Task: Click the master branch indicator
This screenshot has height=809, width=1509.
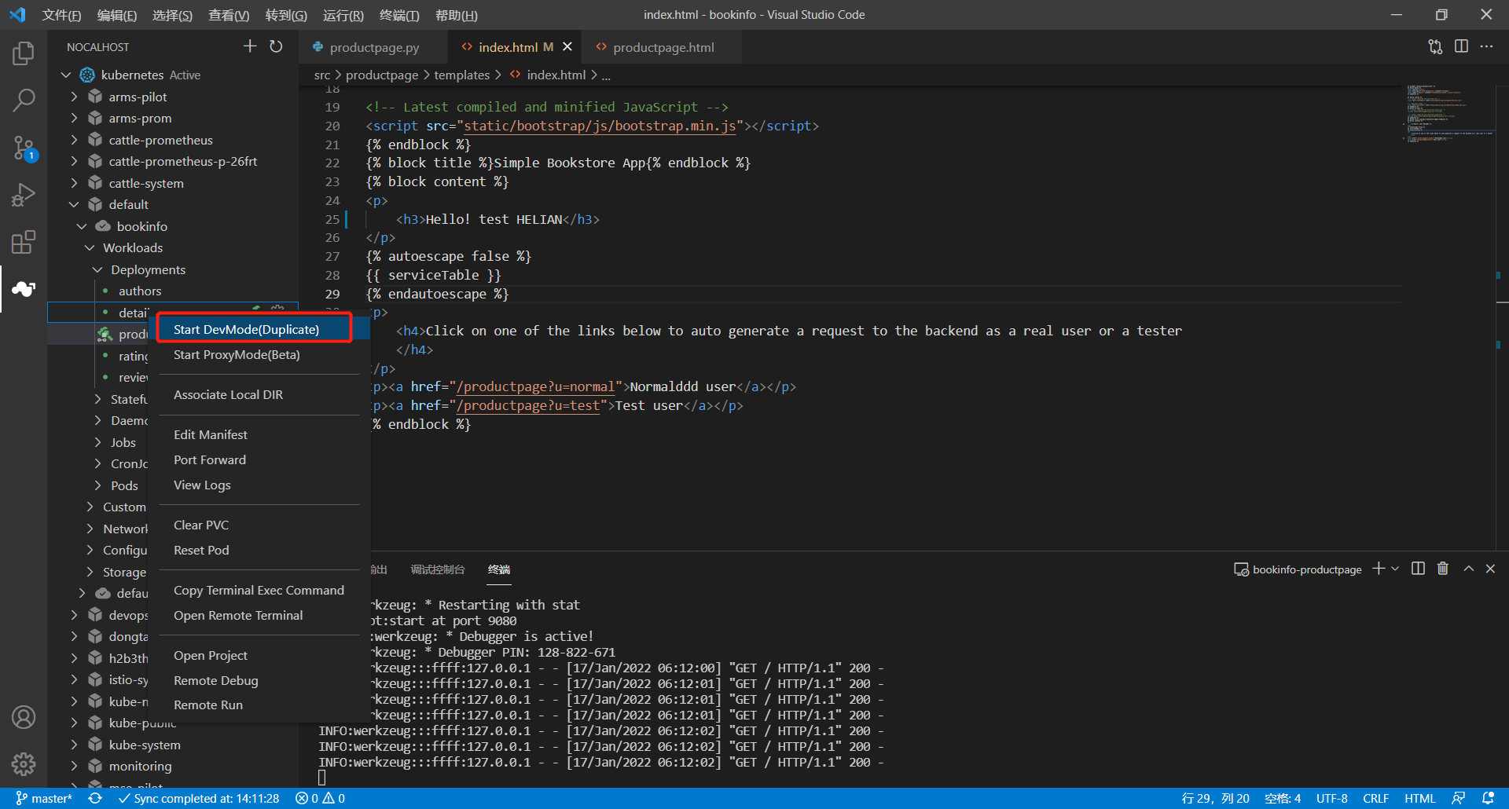Action: [x=44, y=798]
